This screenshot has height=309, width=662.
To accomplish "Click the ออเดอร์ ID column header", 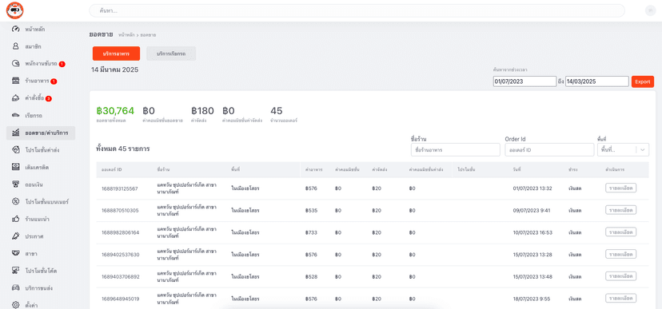I will tap(111, 169).
